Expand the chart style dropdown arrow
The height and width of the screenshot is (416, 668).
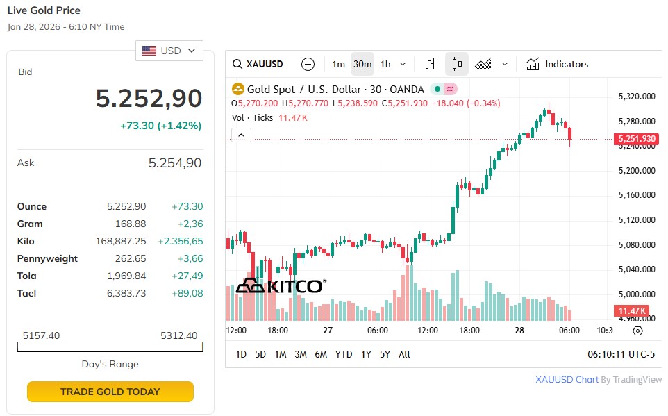pyautogui.click(x=505, y=64)
